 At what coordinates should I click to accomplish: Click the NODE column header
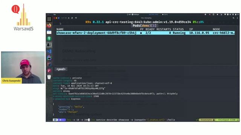216,29
